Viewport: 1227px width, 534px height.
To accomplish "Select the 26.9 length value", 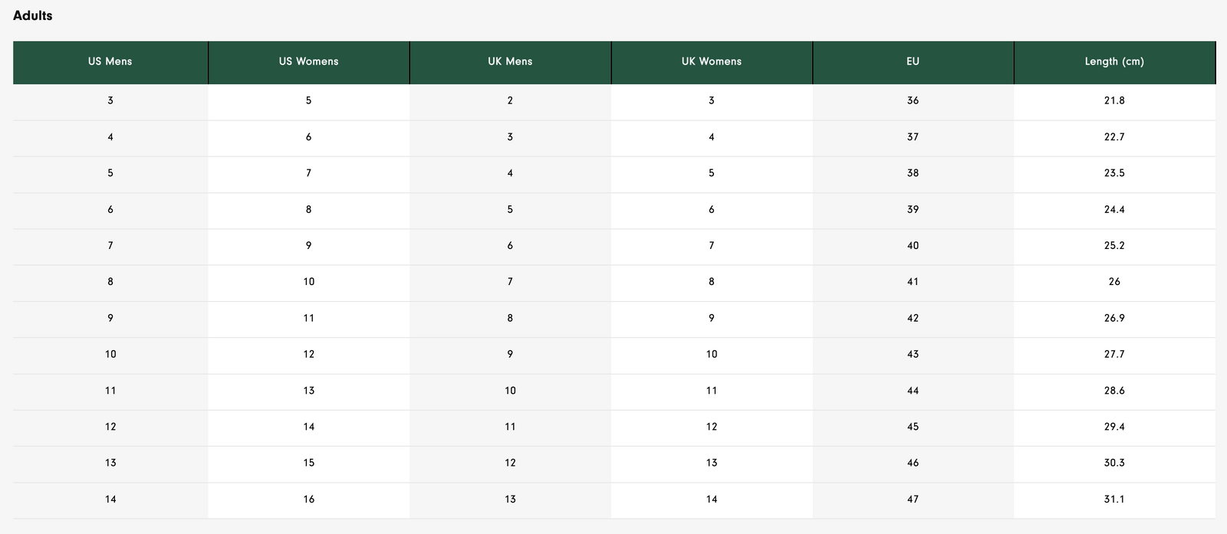I will (1114, 318).
